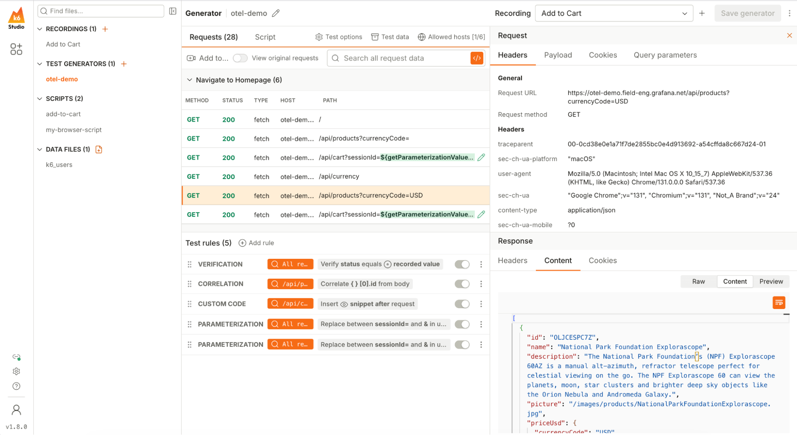Open the proxy connection status icon
This screenshot has width=797, height=435.
[x=16, y=357]
